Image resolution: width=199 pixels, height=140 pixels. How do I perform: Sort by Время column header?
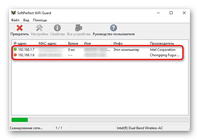(74, 43)
